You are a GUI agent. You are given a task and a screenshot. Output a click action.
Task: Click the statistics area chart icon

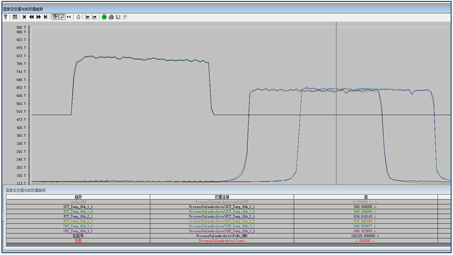tap(118, 17)
